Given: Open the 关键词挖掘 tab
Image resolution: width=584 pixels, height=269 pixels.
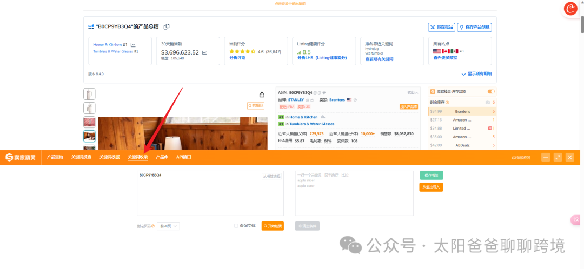Looking at the screenshot, I should [x=109, y=157].
